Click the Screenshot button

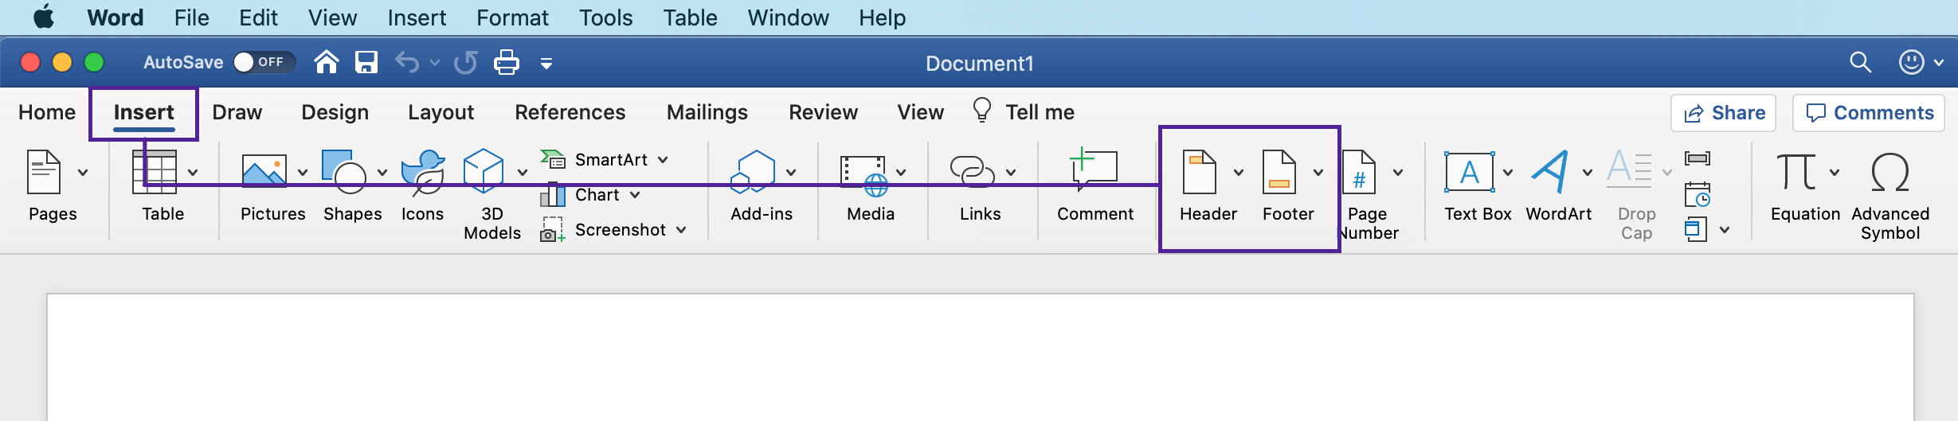tap(613, 230)
